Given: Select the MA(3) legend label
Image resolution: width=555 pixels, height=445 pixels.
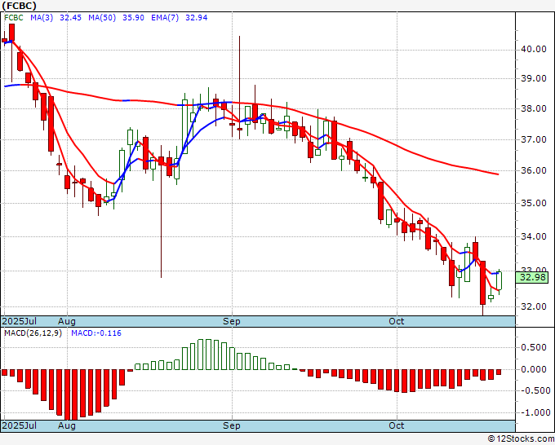Looking at the screenshot, I should [x=42, y=18].
